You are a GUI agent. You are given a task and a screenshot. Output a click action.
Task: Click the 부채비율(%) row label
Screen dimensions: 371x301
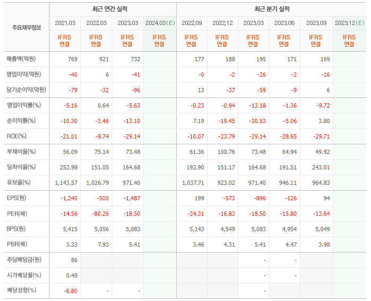(21, 152)
